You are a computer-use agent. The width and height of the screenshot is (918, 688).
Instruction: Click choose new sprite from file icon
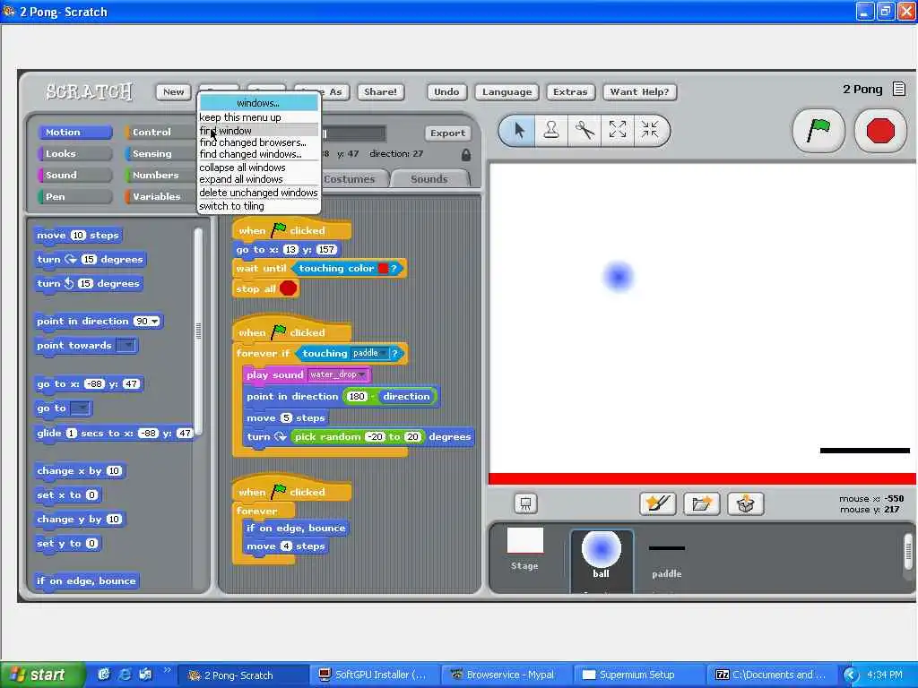pyautogui.click(x=701, y=503)
